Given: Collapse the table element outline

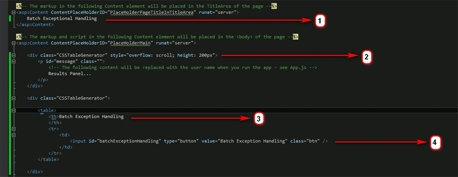Looking at the screenshot, I should 13,110.
